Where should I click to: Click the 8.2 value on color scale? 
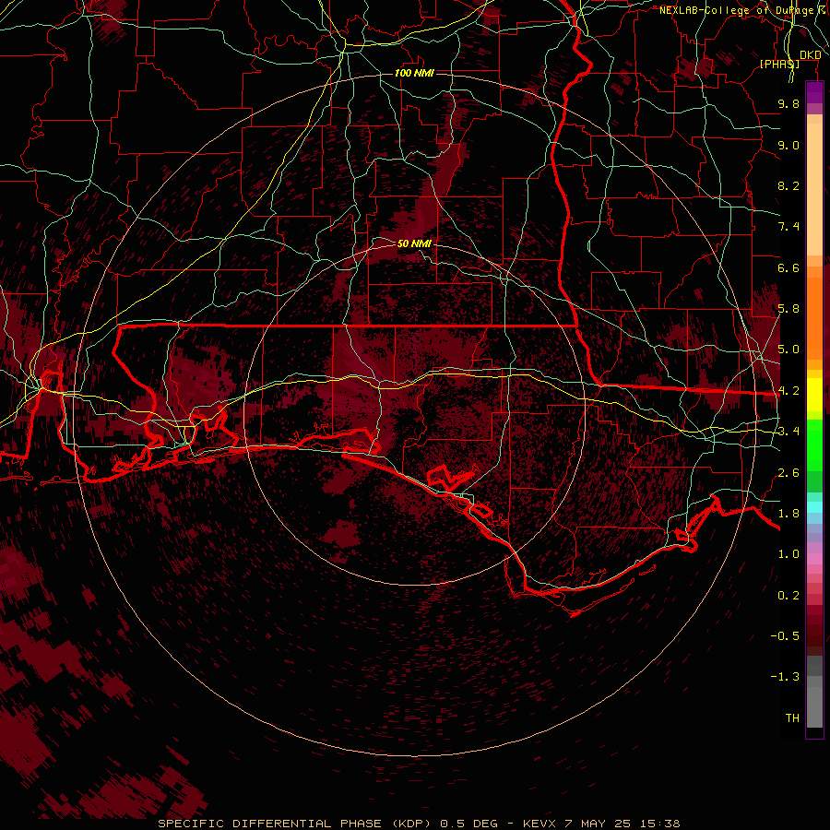(788, 185)
